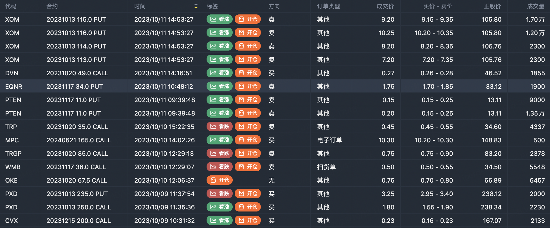Click the 成交价 column header
Viewport: 550px width, 228px height.
point(385,6)
